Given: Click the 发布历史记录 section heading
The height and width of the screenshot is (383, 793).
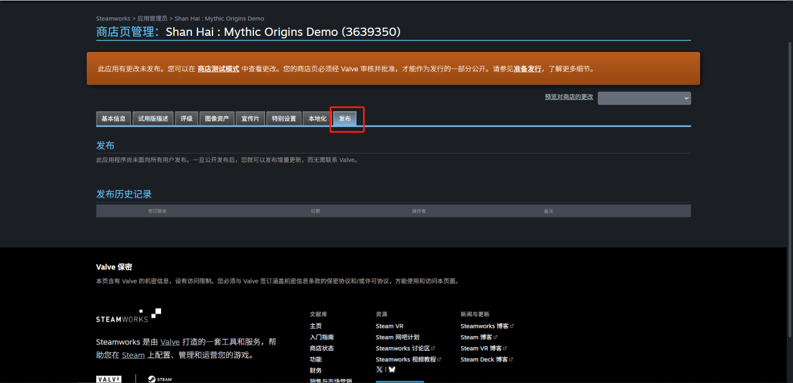Looking at the screenshot, I should click(x=124, y=194).
